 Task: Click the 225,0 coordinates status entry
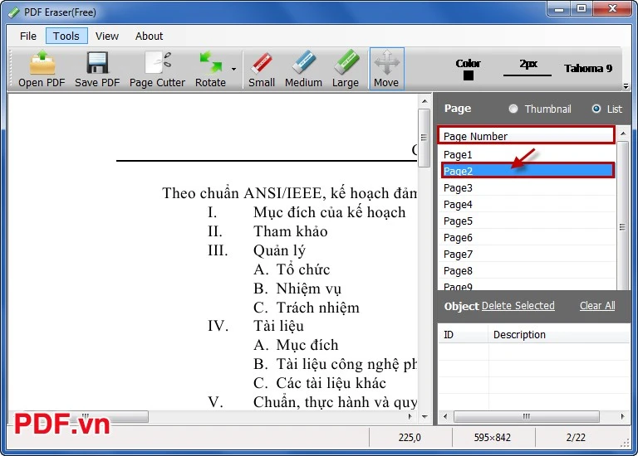tap(410, 437)
